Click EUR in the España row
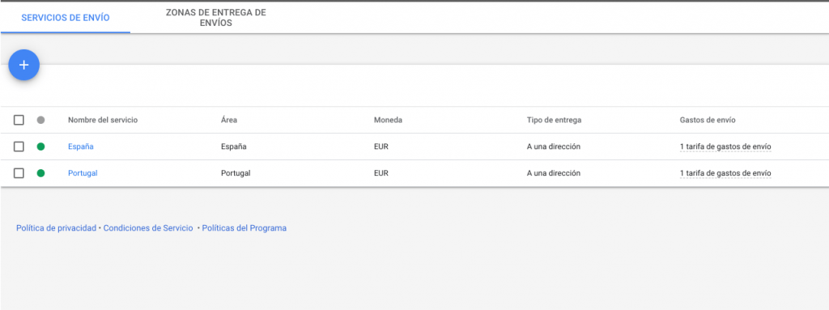This screenshot has height=310, width=829. click(x=381, y=147)
